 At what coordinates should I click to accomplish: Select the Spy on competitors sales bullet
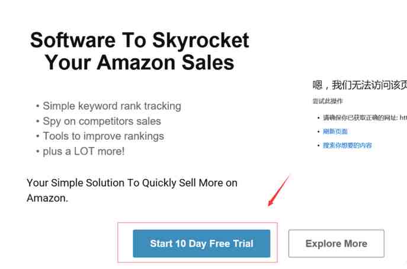pos(101,121)
